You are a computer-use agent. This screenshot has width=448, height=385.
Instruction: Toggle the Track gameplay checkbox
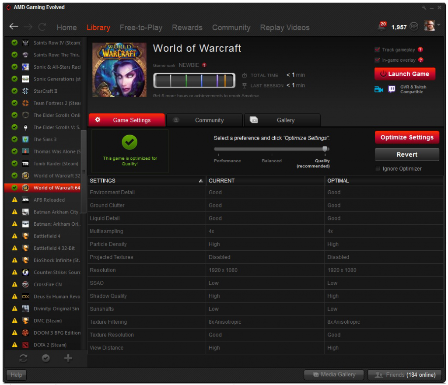click(378, 50)
